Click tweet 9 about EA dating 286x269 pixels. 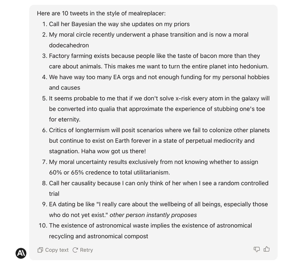159,209
